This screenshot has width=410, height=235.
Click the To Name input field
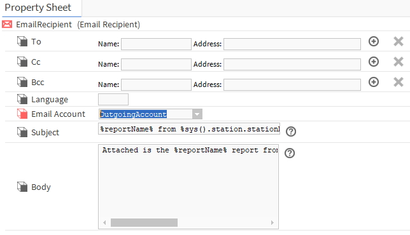click(x=156, y=44)
